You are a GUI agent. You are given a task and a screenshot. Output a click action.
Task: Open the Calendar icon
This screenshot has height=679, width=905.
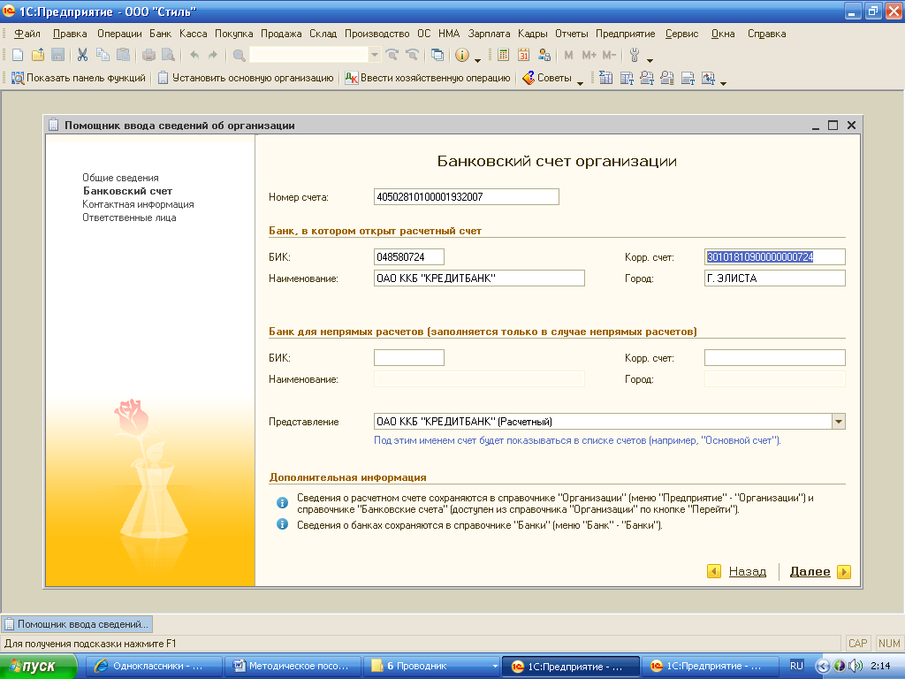pos(523,55)
